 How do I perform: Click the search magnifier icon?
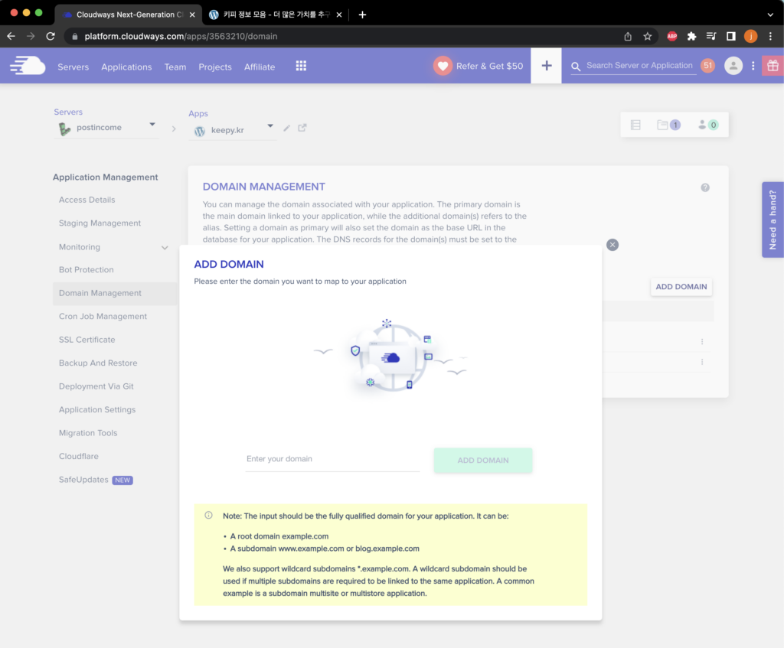click(576, 67)
